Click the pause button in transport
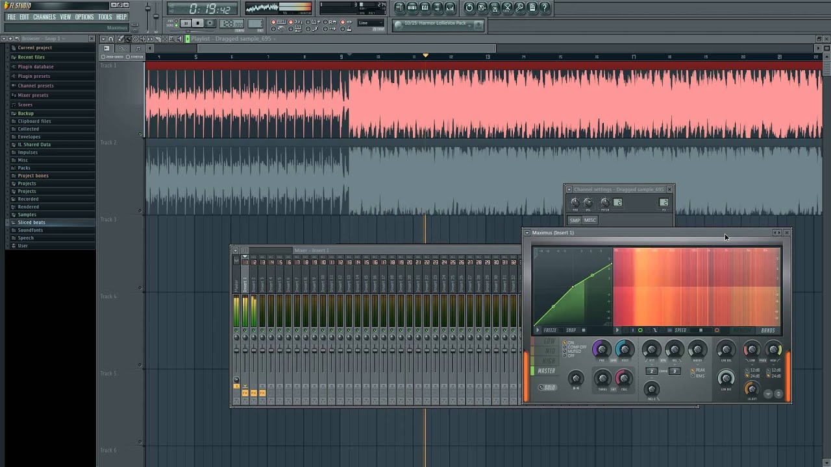 point(186,23)
